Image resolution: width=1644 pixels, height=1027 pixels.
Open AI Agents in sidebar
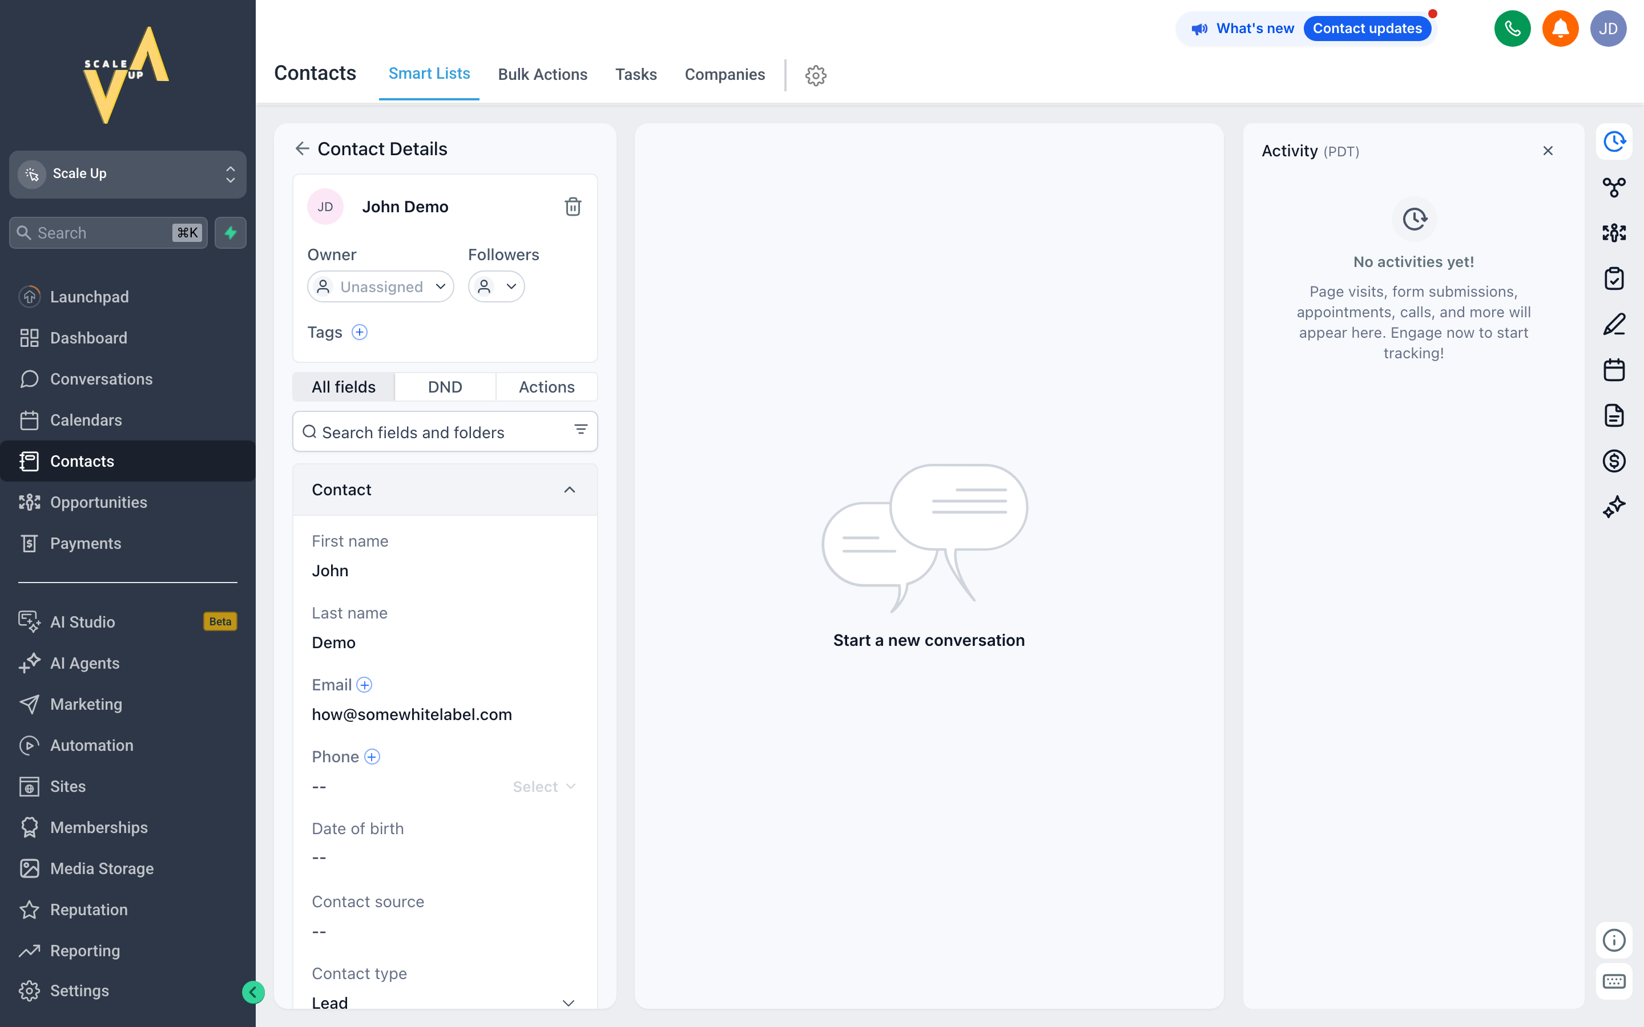[x=128, y=663]
